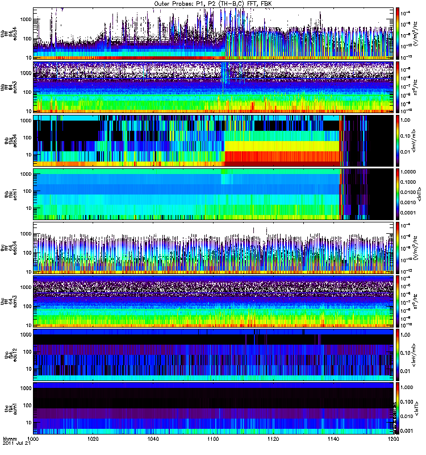Click the "thb fff 64 edc34" y-axis label
Image resolution: width=426 pixels, height=455 pixels.
(x=9, y=34)
